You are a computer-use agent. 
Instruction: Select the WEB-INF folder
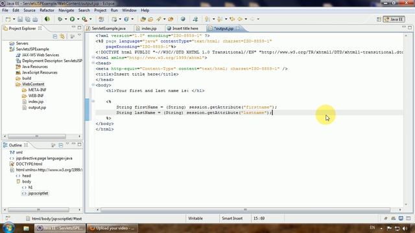tap(36, 96)
